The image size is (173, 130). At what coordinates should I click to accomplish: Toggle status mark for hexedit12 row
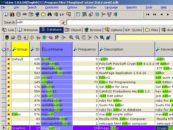(9, 91)
